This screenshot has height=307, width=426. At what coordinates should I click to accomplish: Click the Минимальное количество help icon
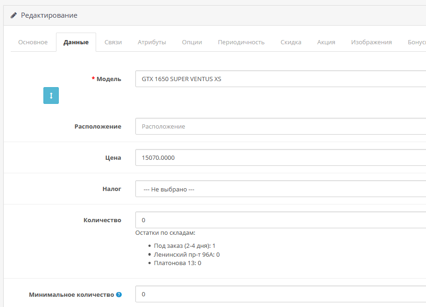[119, 294]
